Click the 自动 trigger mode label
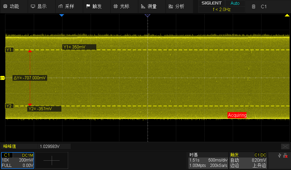 pyautogui.click(x=234, y=160)
